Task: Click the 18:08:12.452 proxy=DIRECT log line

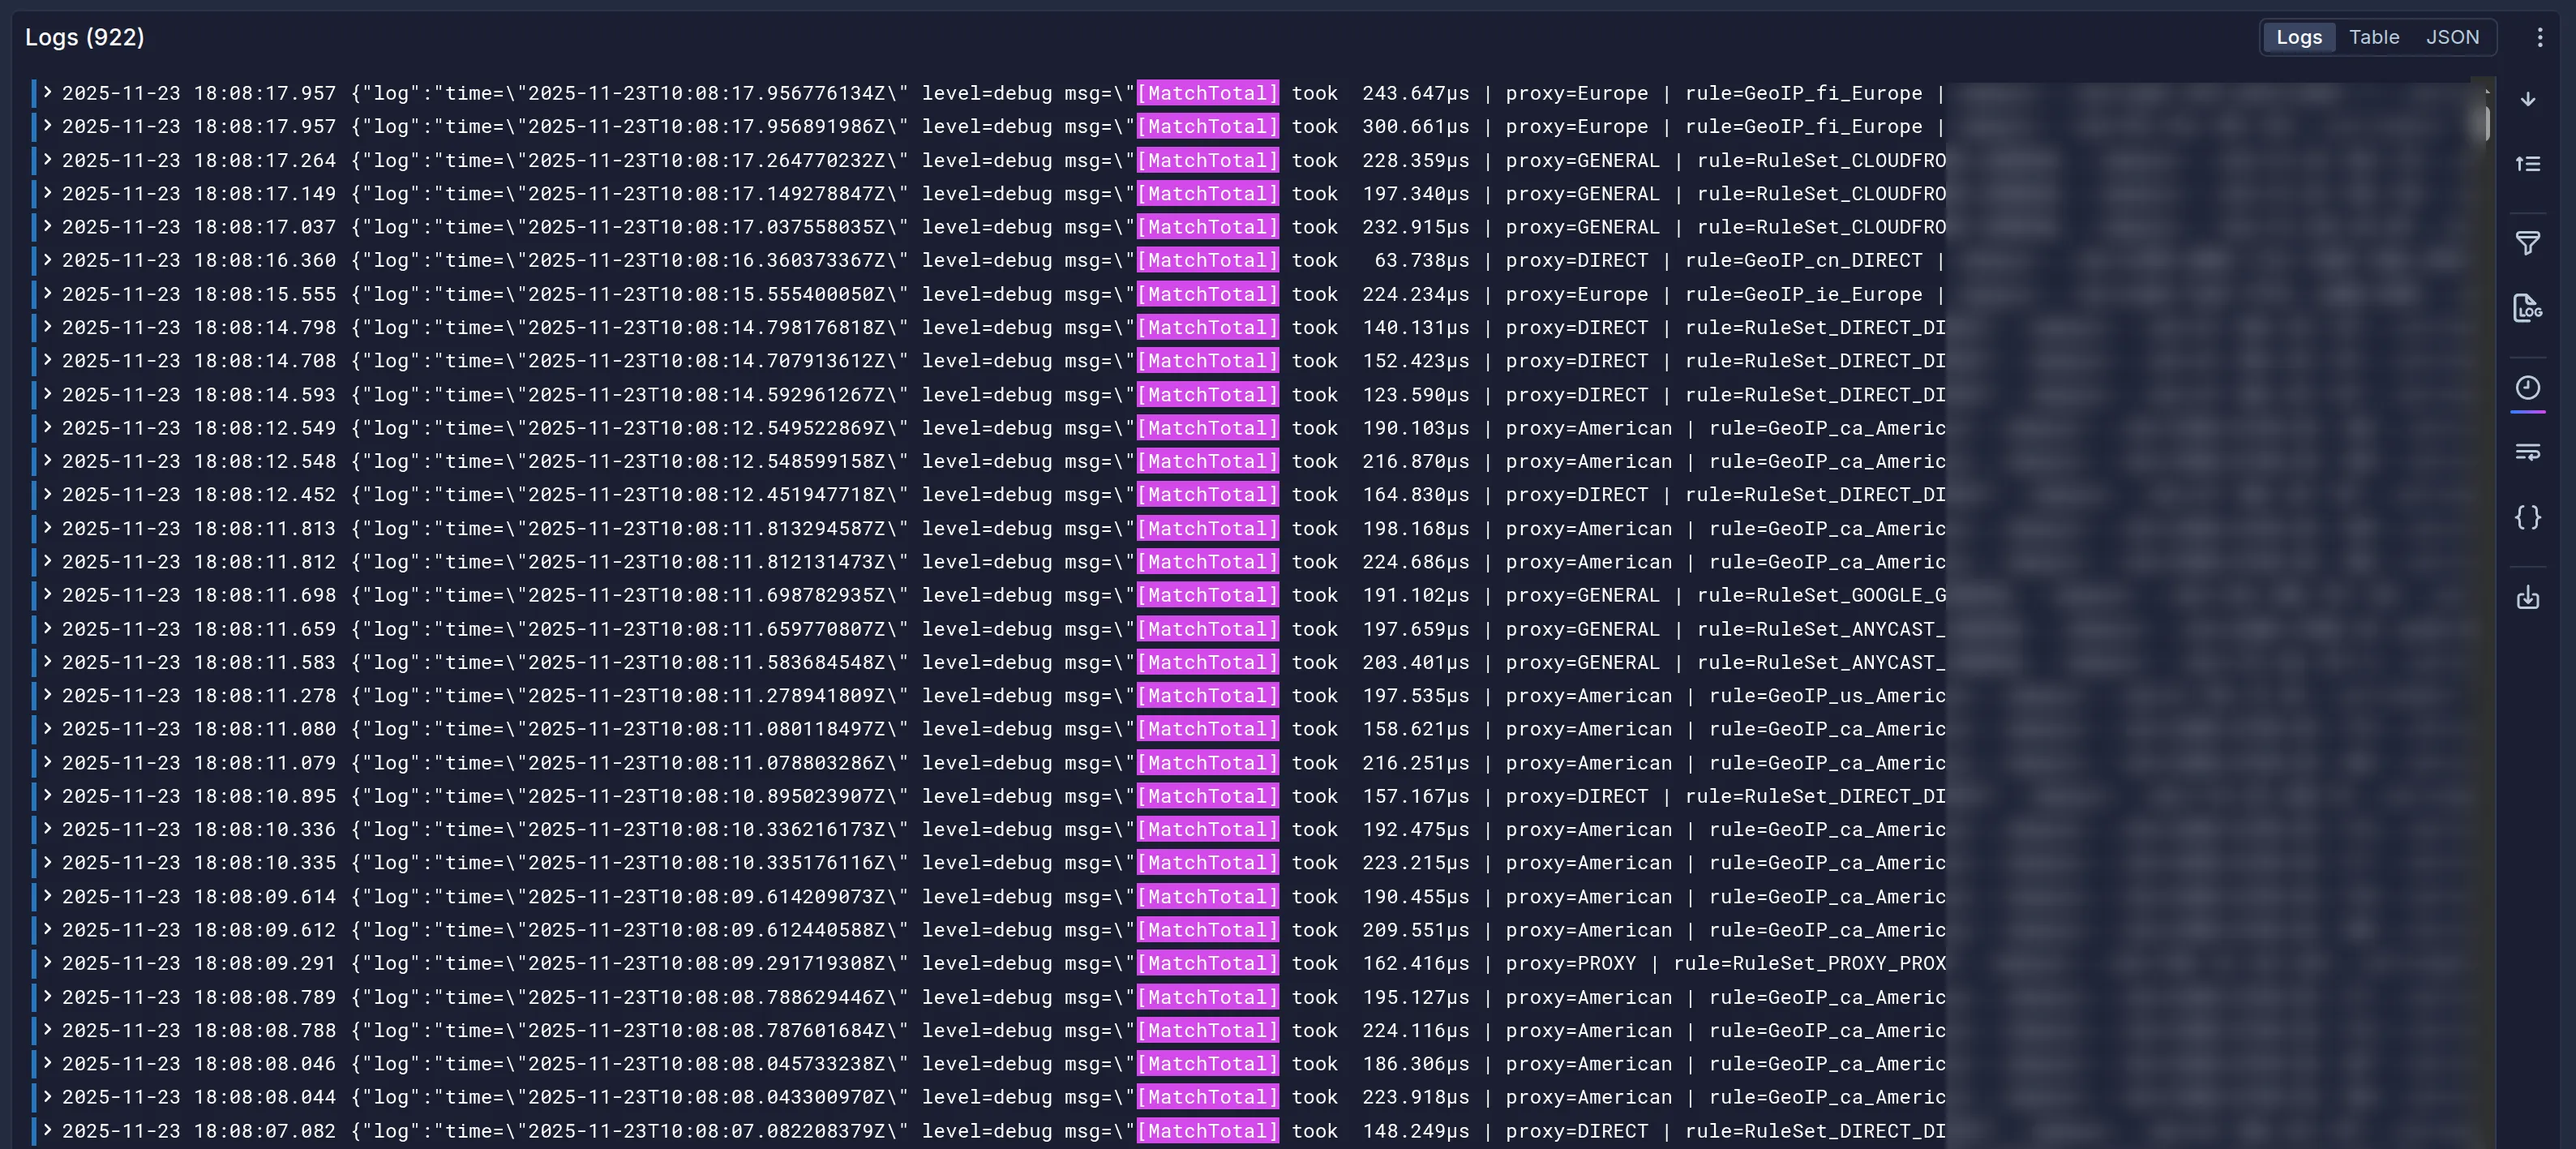Action: tap(1000, 495)
